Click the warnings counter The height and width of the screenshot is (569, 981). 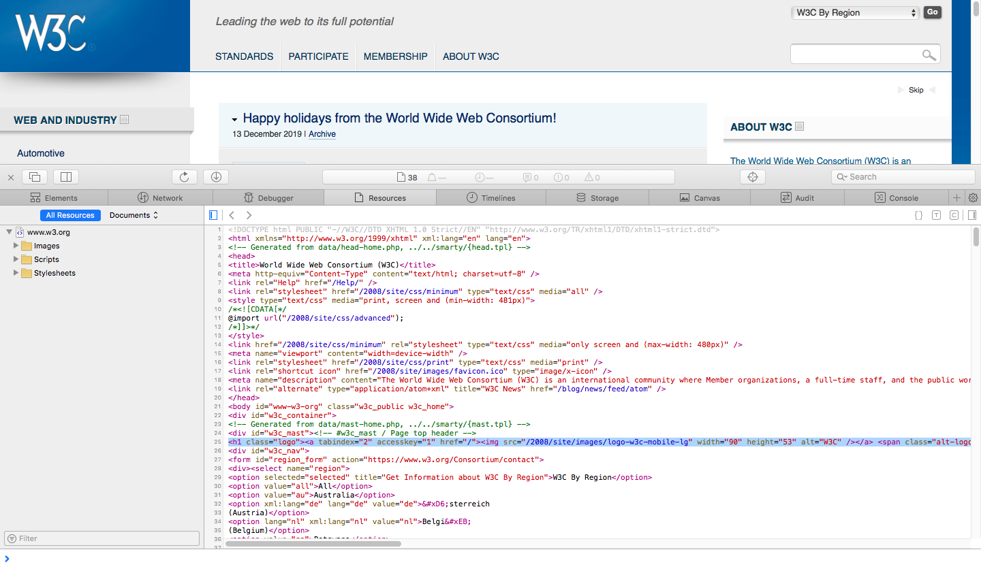pos(592,178)
